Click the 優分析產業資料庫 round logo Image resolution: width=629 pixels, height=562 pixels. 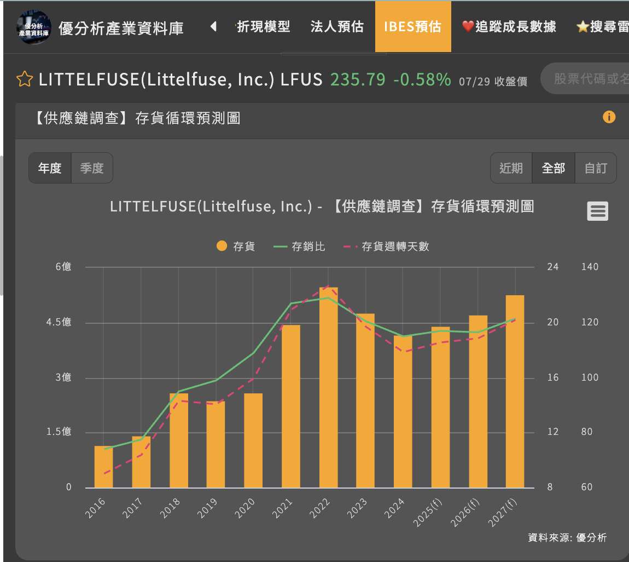click(34, 27)
